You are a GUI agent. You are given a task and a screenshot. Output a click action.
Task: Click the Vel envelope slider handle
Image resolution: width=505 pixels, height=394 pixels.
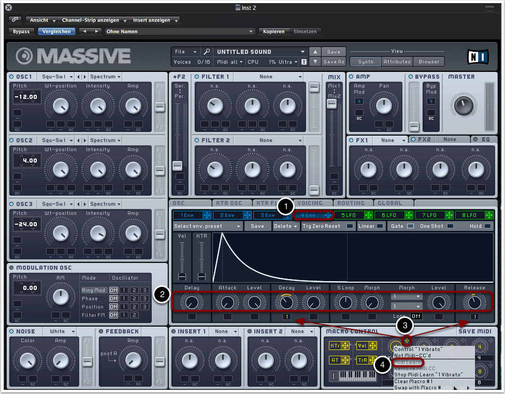click(x=182, y=276)
